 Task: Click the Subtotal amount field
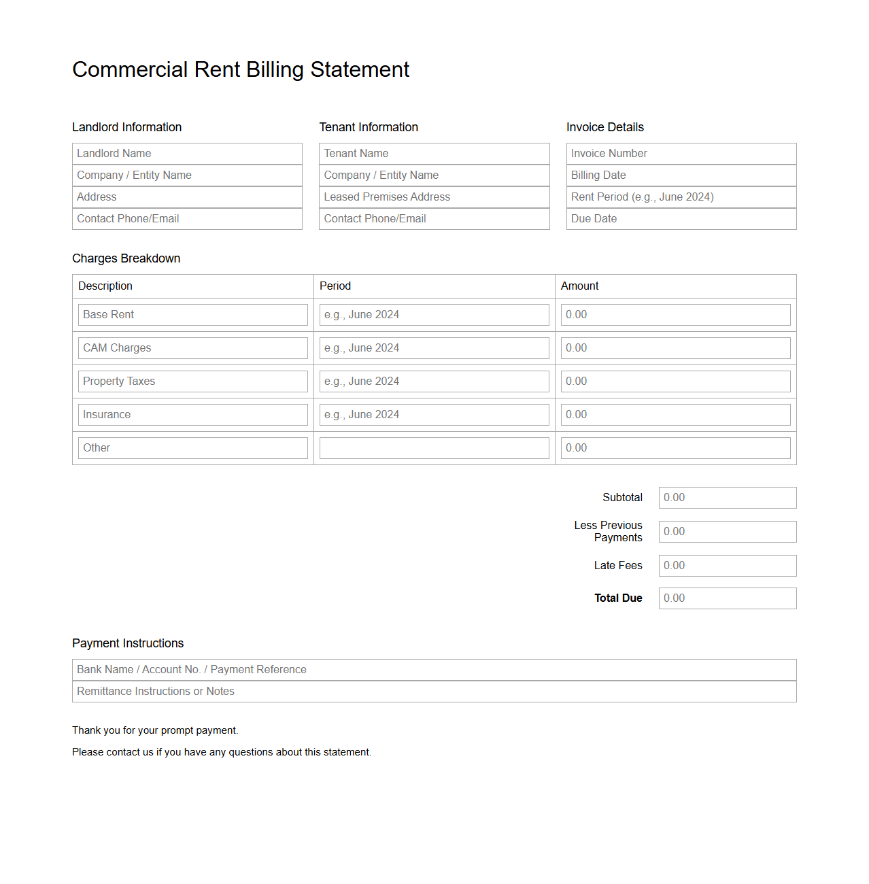pyautogui.click(x=727, y=497)
